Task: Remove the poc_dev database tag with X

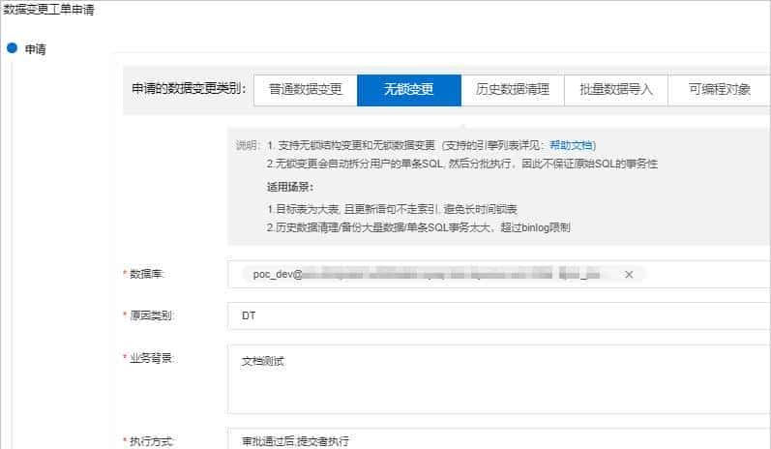Action: 629,275
